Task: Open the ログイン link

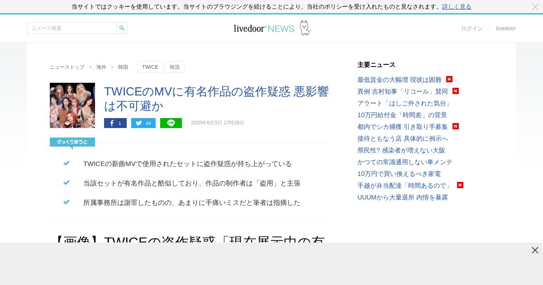Action: click(472, 28)
